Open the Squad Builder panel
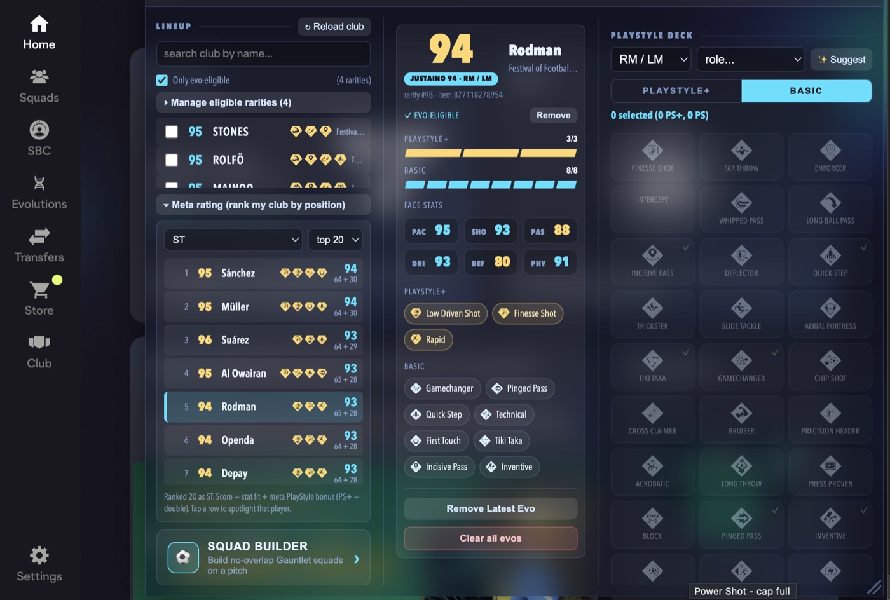The width and height of the screenshot is (890, 600). tap(263, 557)
